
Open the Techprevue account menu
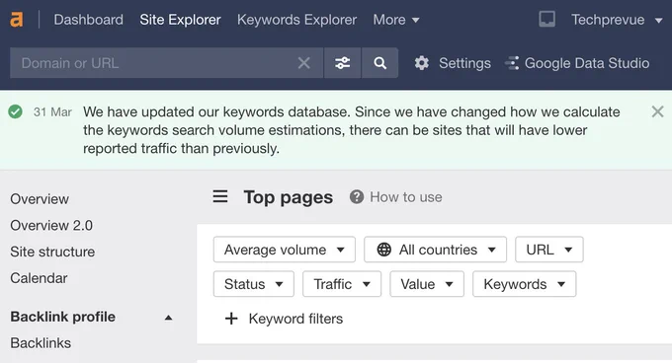click(x=617, y=20)
